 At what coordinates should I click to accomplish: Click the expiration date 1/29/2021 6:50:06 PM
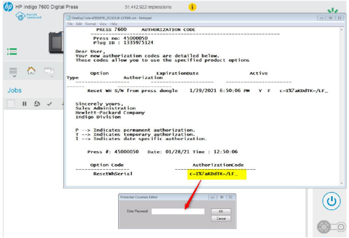(x=219, y=91)
